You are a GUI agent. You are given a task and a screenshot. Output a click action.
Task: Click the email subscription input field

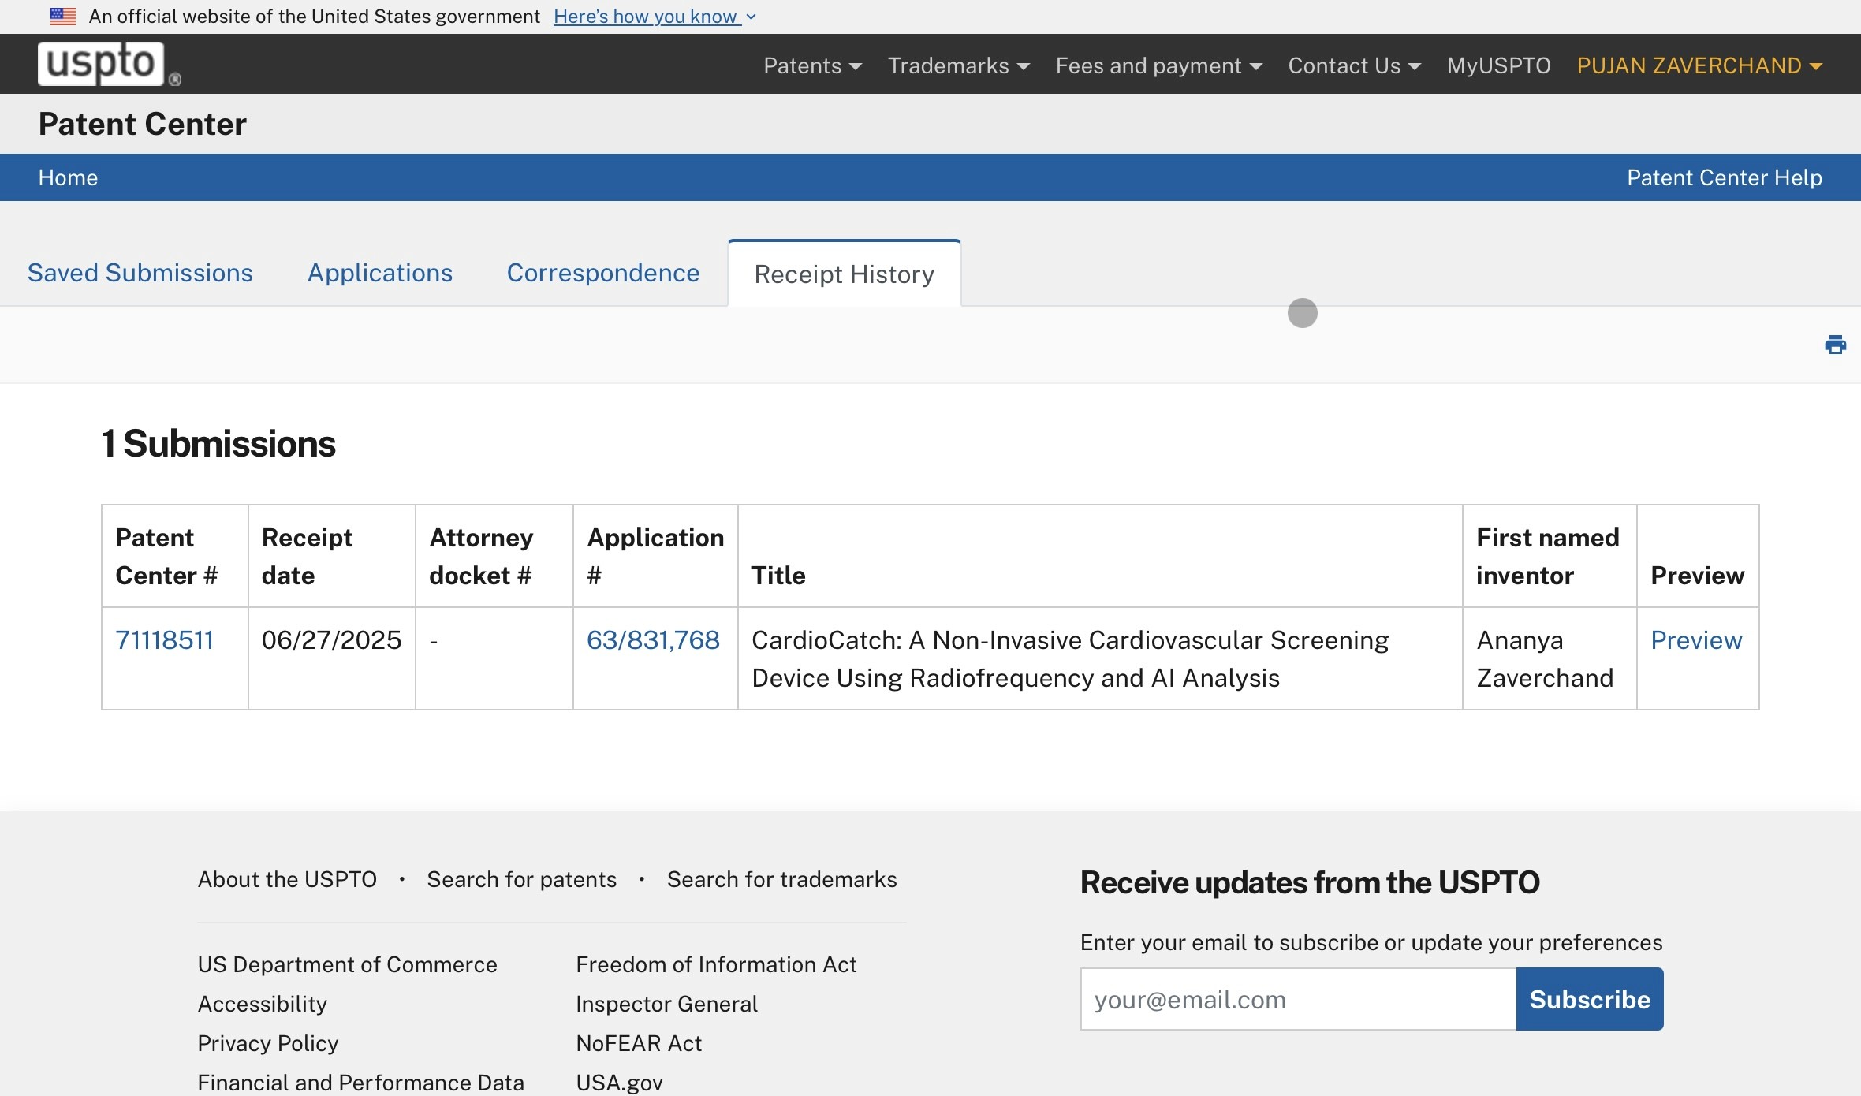click(x=1298, y=999)
